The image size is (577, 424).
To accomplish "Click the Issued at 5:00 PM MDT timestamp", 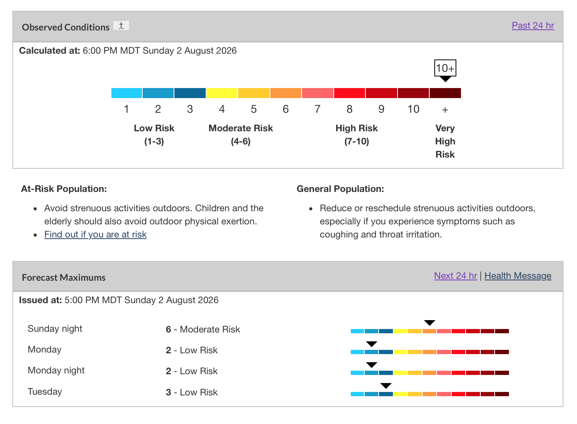I will [x=119, y=300].
